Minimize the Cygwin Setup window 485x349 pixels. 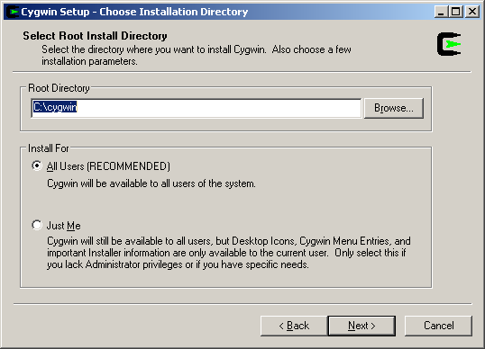pos(441,12)
